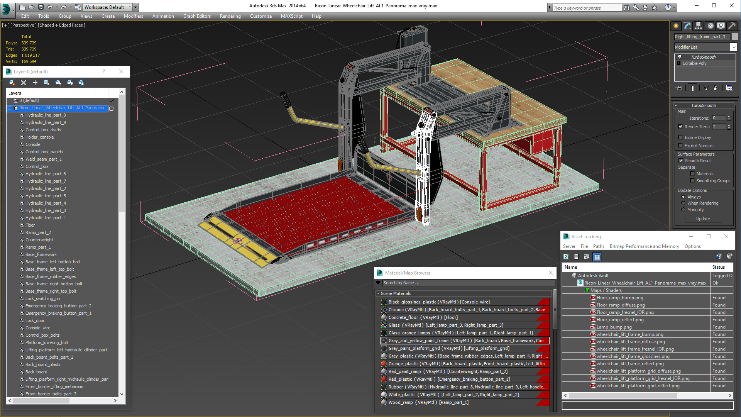Enable Separate by Smoothing Groups checkbox
The image size is (741, 417).
point(692,181)
